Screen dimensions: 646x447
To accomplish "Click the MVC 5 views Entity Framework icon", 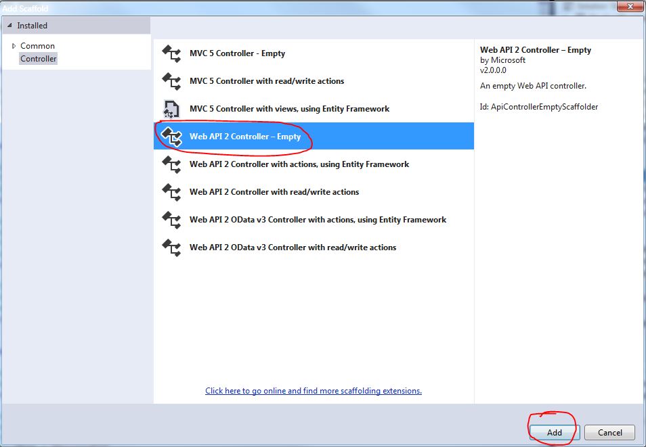I will (171, 109).
